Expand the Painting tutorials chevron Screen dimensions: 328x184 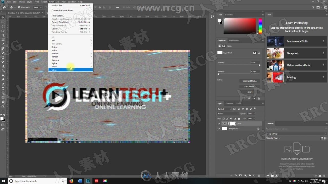323,77
